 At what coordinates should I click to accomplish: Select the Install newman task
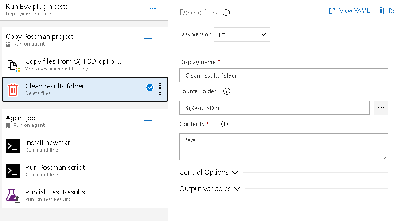click(x=85, y=146)
